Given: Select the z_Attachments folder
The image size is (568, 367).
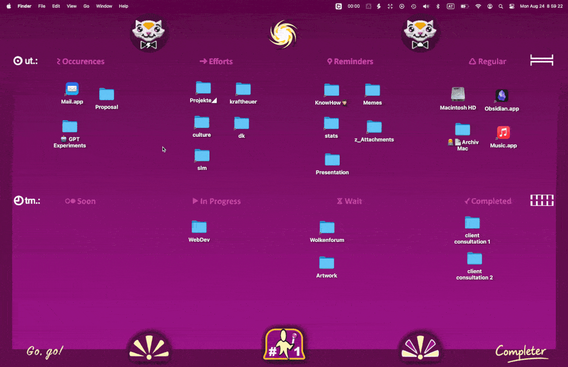Looking at the screenshot, I should coord(374,127).
